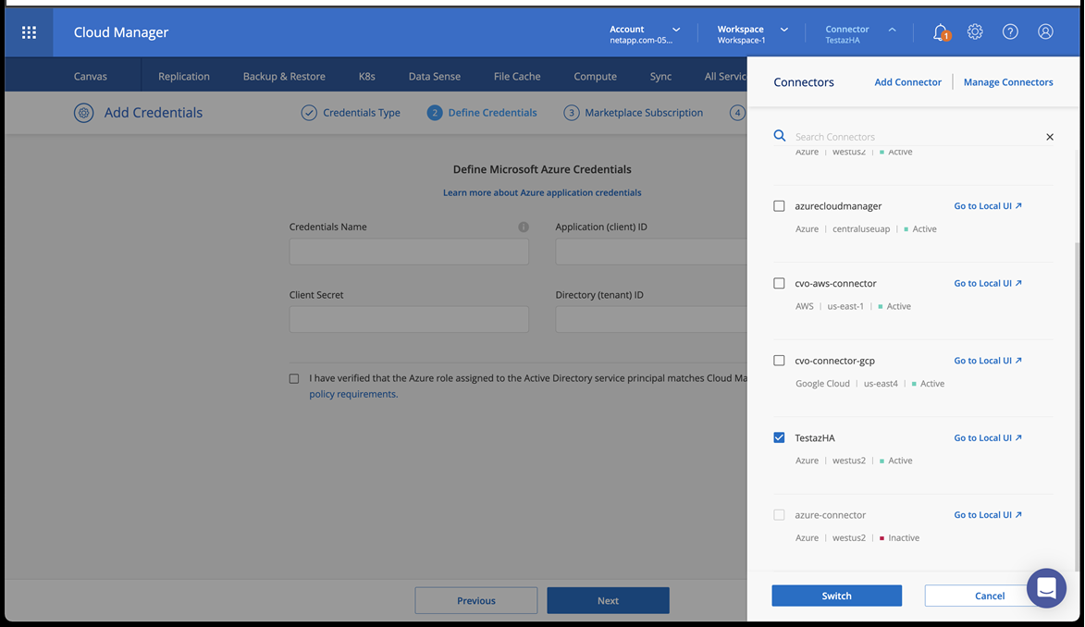Screen dimensions: 1085x627
Task: Open the chat support bubble
Action: point(1046,588)
